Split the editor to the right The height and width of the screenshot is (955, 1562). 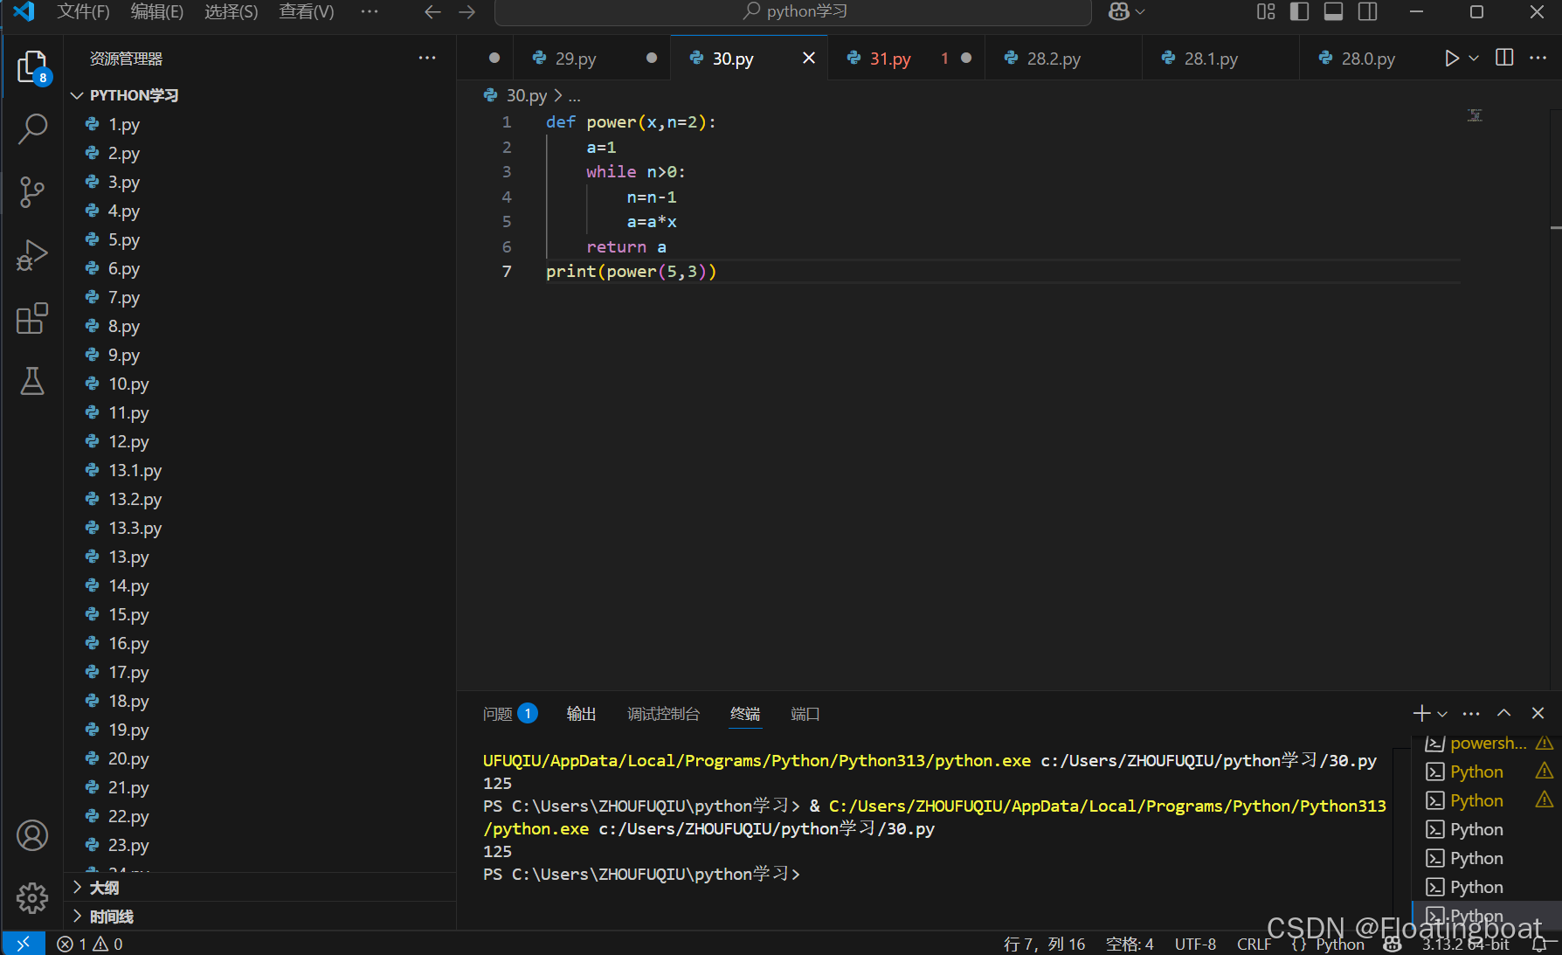[1504, 59]
